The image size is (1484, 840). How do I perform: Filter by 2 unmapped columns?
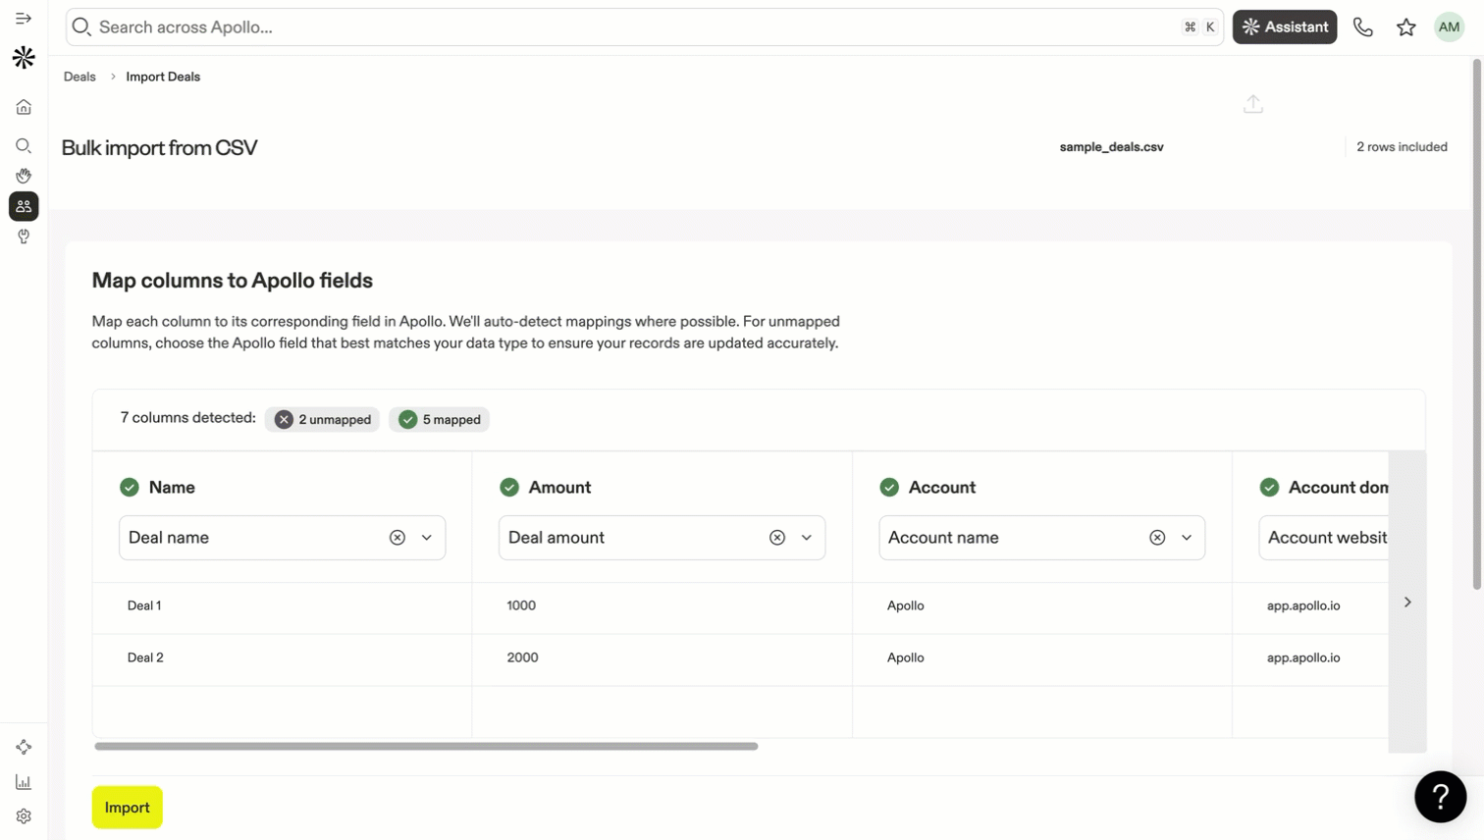(323, 419)
